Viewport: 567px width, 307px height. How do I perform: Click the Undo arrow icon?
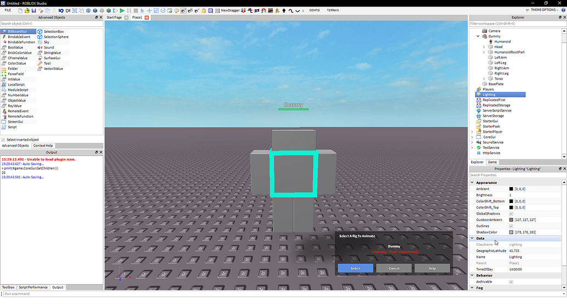[x=61, y=10]
